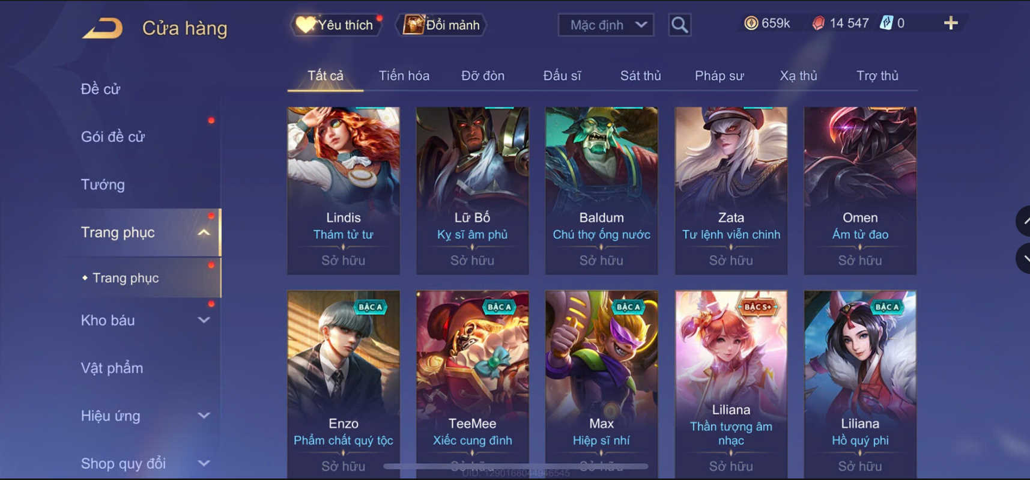Tap the blue voucher ticket icon

886,23
